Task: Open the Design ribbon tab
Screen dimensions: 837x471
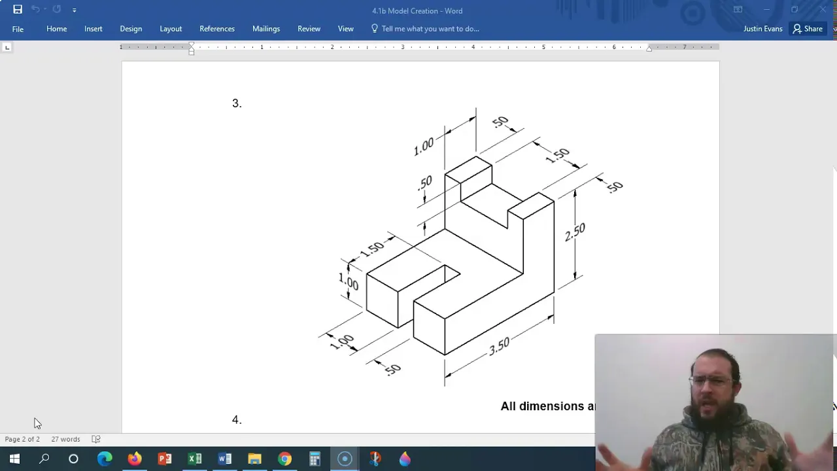Action: 131,29
